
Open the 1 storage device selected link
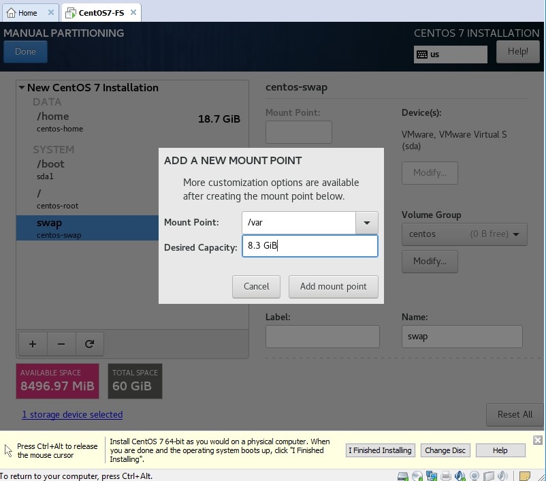72,414
